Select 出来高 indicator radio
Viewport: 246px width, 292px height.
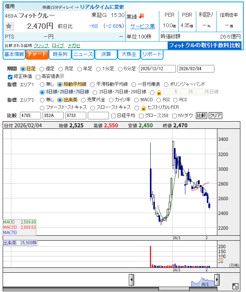(x=60, y=100)
